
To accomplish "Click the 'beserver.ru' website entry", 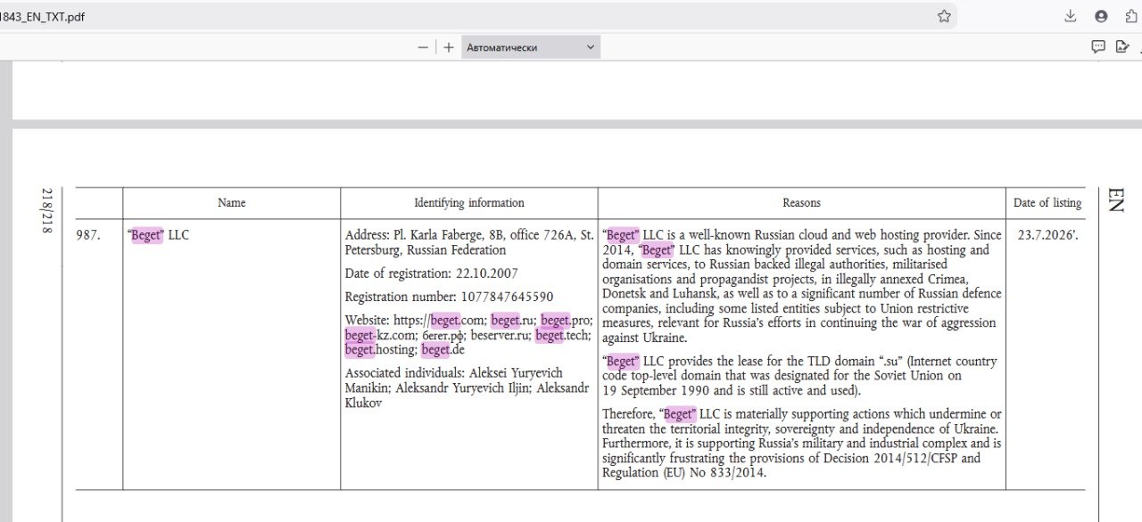I will point(500,335).
